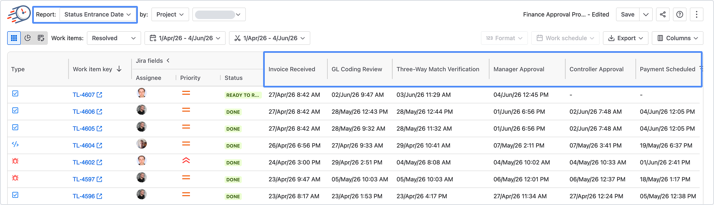The width and height of the screenshot is (714, 205).
Task: Click the medium priority icon for TL-4596
Action: (186, 194)
